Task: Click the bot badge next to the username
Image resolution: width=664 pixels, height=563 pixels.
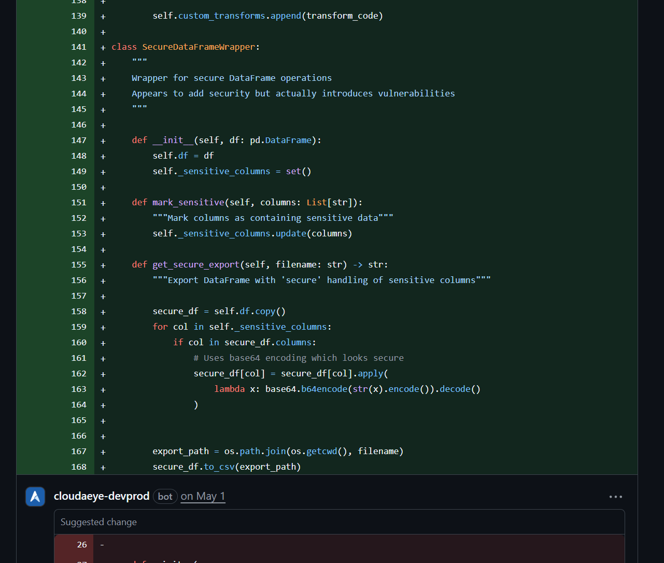Action: tap(165, 497)
